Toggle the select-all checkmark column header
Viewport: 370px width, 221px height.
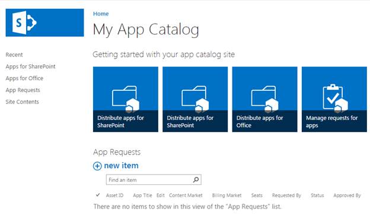98,195
